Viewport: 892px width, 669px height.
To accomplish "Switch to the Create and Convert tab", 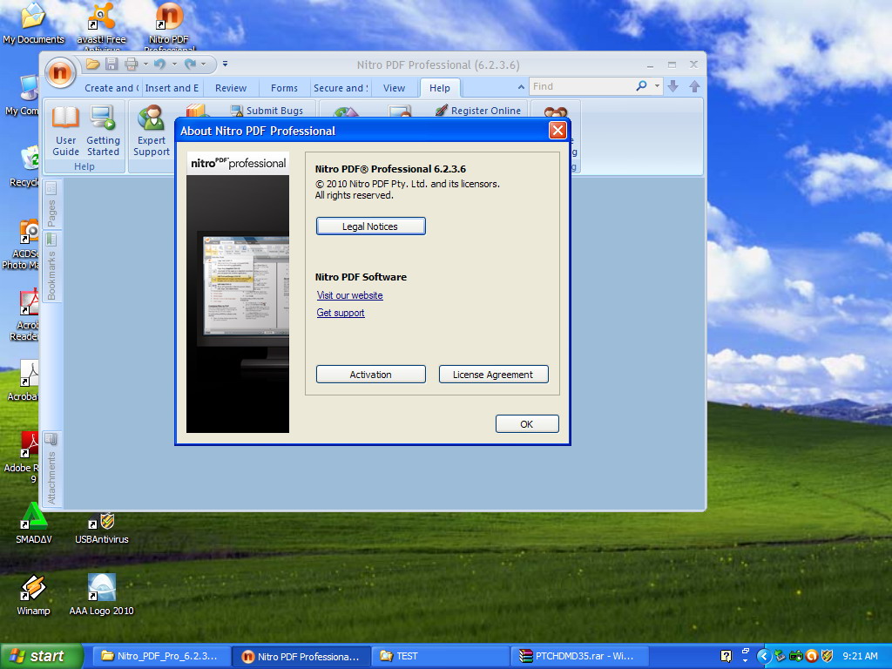I will pyautogui.click(x=111, y=88).
